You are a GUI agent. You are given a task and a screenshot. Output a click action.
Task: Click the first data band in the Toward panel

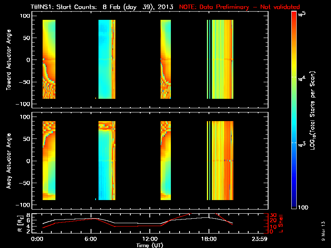click(49, 59)
